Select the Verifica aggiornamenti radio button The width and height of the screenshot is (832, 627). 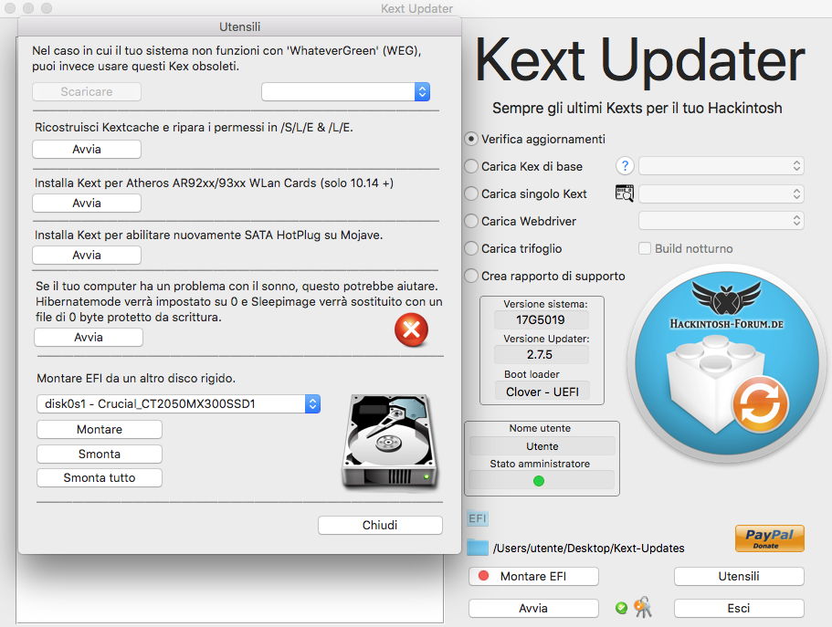[x=470, y=139]
